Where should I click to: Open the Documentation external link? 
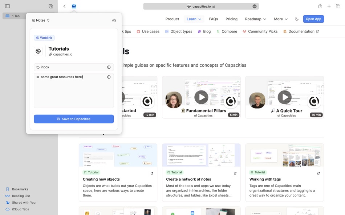301,31
